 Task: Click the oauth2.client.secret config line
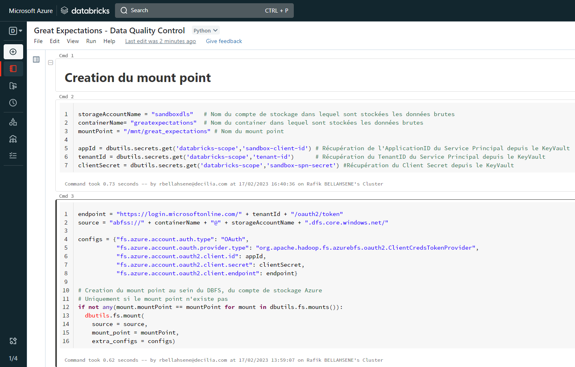pyautogui.click(x=210, y=265)
